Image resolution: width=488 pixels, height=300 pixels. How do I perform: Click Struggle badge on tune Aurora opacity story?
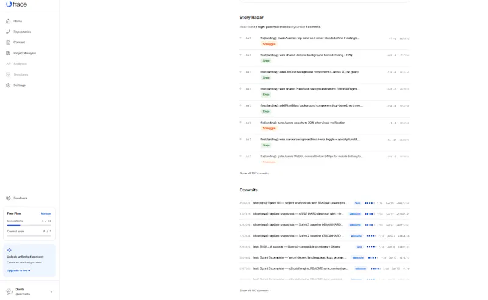269,128
